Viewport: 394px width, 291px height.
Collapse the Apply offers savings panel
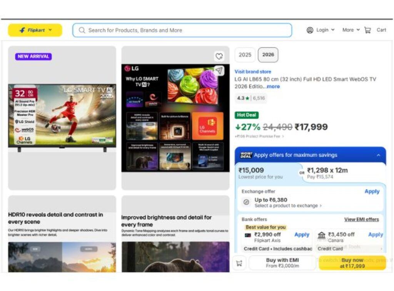379,155
